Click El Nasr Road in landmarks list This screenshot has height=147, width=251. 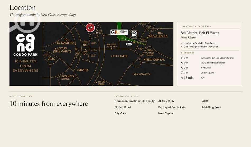click(123, 107)
